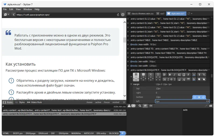The image size is (215, 137).
Task: Toggle the :focus pseudo-class
Action: pyautogui.click(x=106, y=102)
